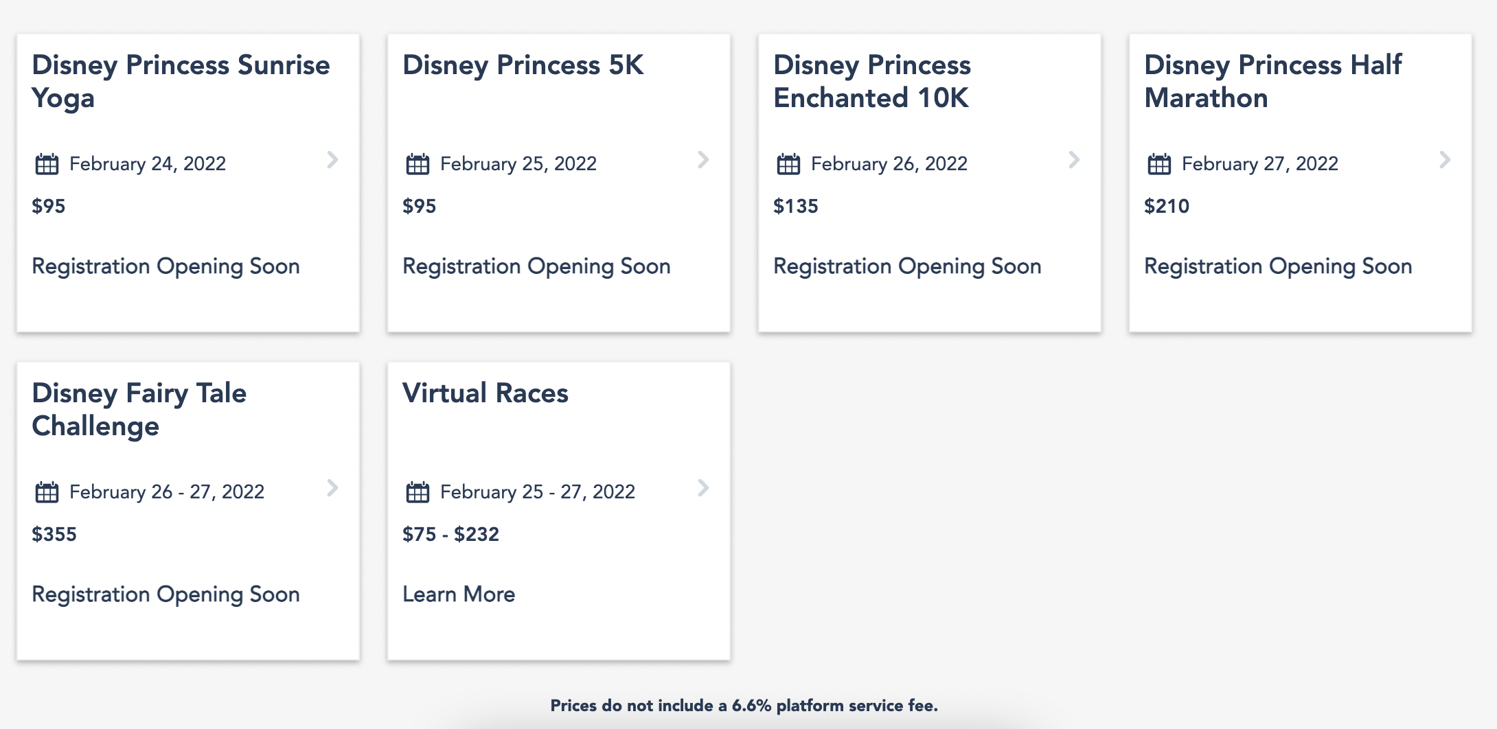Image resolution: width=1497 pixels, height=729 pixels.
Task: Click calendar icon on Sunrise Yoga card
Action: (47, 164)
